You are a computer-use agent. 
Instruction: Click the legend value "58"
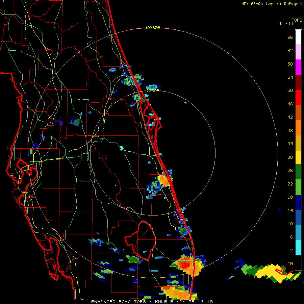click(290, 64)
